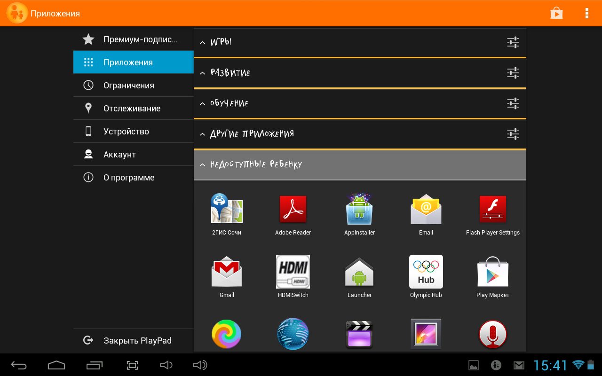Open the store bag icon in top bar
Viewport: 602px width, 376px height.
coord(557,13)
